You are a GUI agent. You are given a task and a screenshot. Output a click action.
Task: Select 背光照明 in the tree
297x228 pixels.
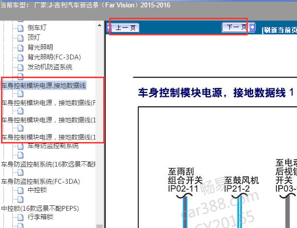click(40, 47)
